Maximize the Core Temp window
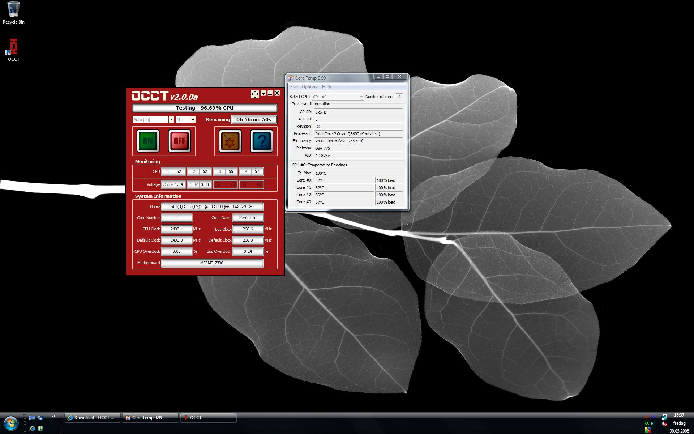 point(387,77)
